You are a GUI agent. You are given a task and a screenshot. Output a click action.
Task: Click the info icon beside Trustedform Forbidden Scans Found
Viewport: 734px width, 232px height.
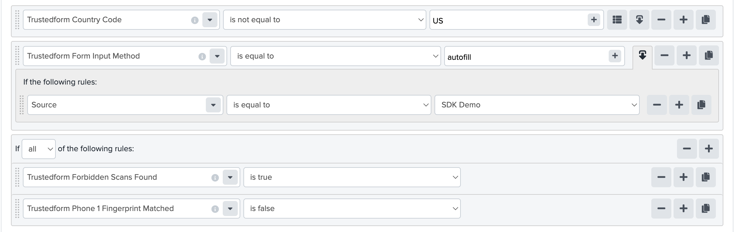(215, 178)
